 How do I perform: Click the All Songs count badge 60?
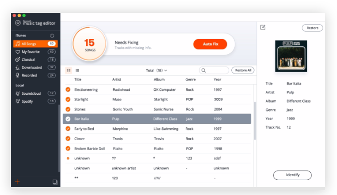51,43
